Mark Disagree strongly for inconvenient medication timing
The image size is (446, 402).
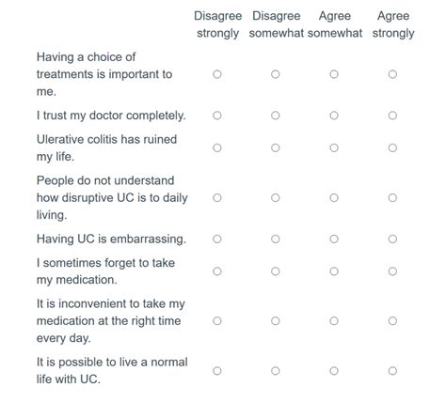[217, 321]
